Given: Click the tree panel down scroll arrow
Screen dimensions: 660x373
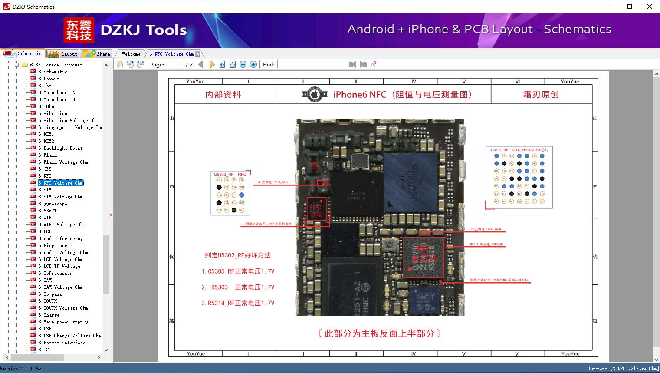Looking at the screenshot, I should (106, 350).
